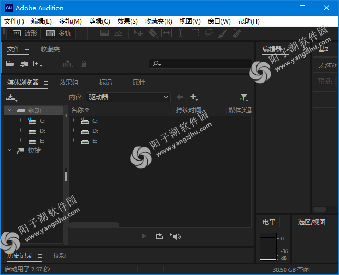Select the 文件 panel tab
Screen dimensions: 339x275
point(14,49)
